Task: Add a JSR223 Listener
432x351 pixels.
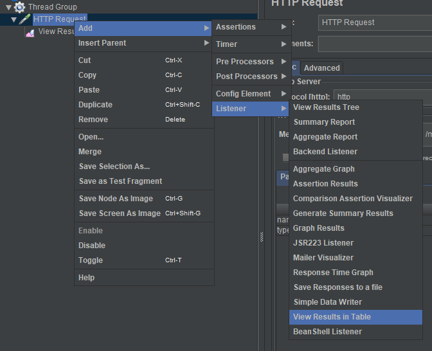Action: coord(355,243)
